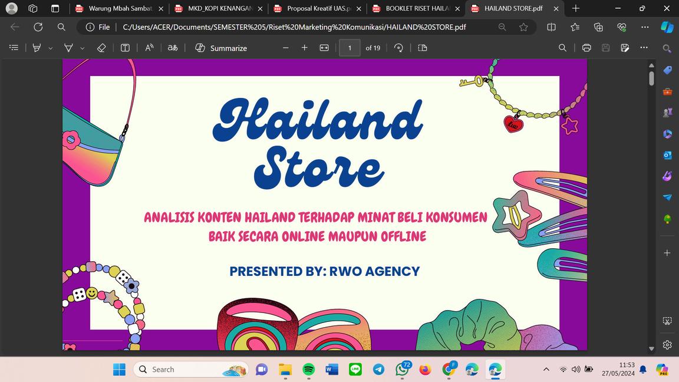Open Windows Start menu
The width and height of the screenshot is (679, 382).
119,370
